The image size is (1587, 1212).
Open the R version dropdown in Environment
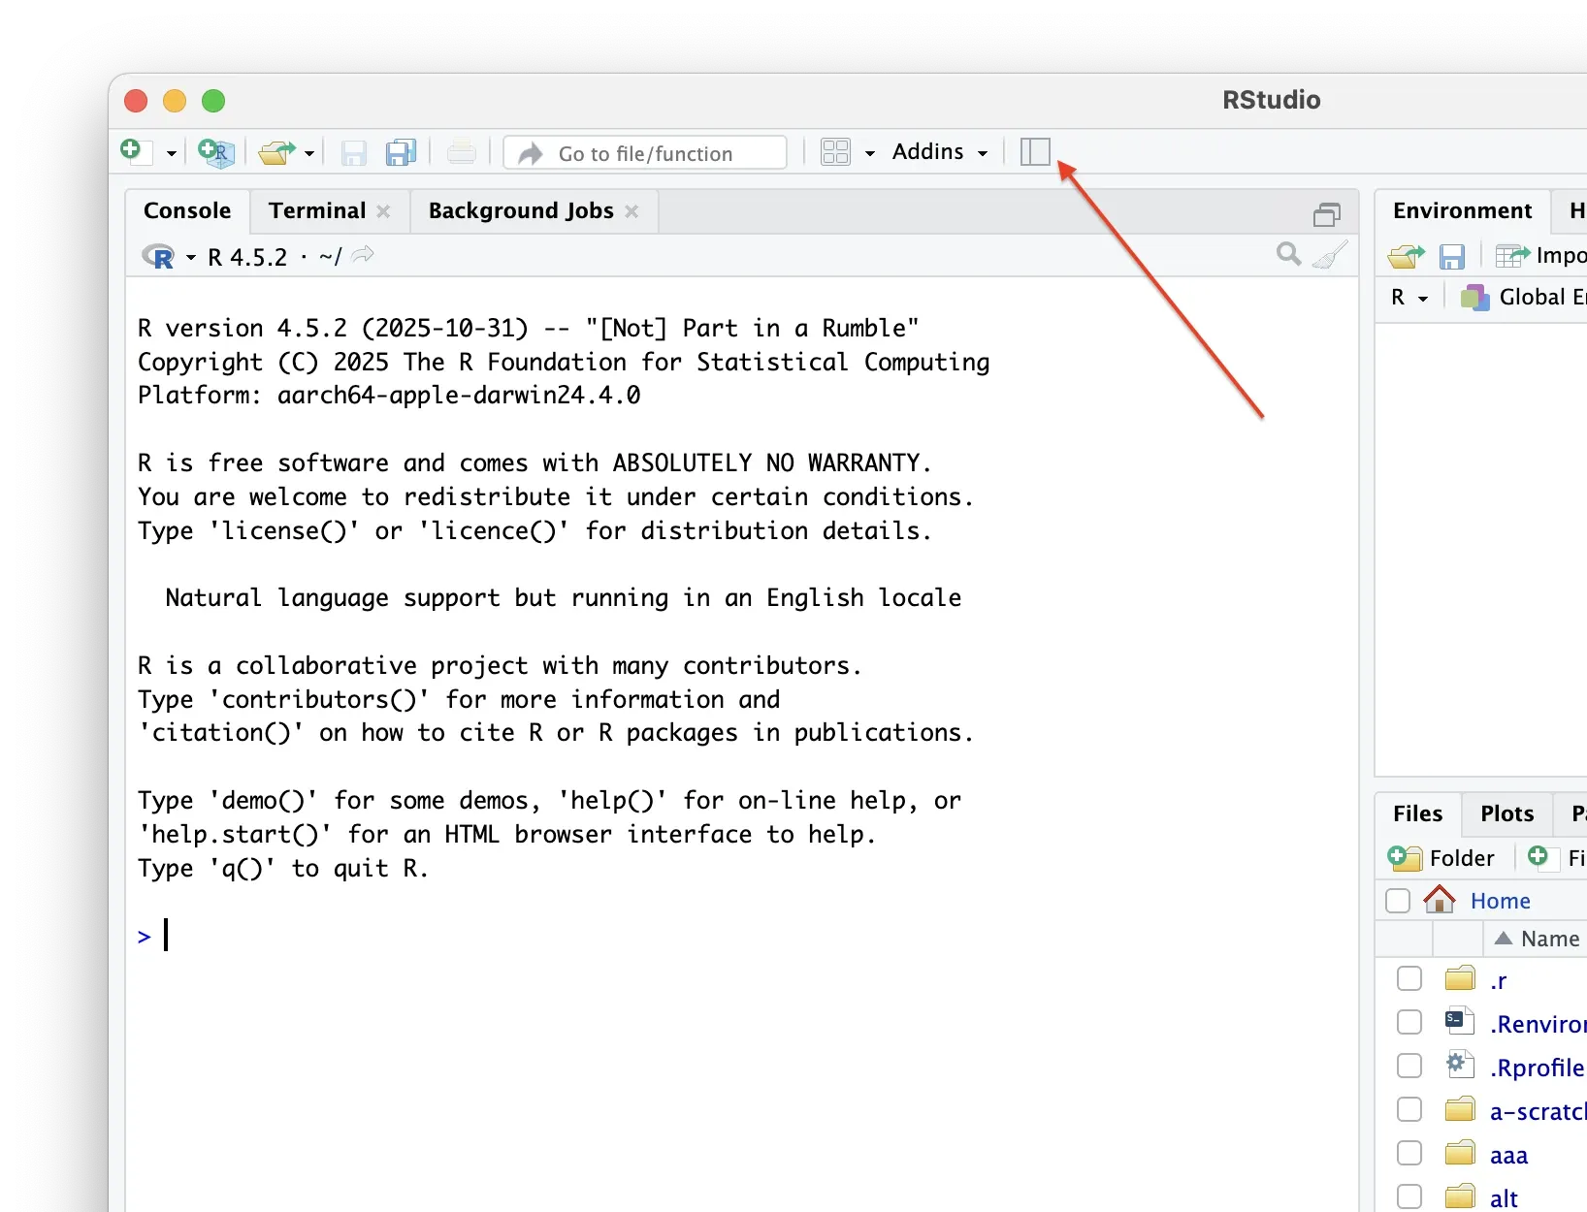point(1409,298)
